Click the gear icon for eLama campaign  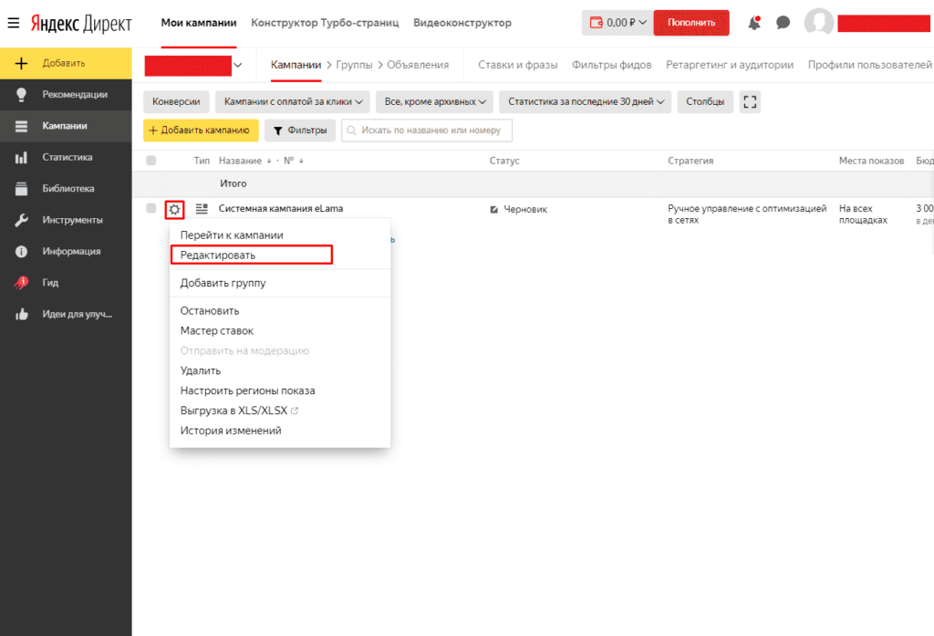click(174, 209)
